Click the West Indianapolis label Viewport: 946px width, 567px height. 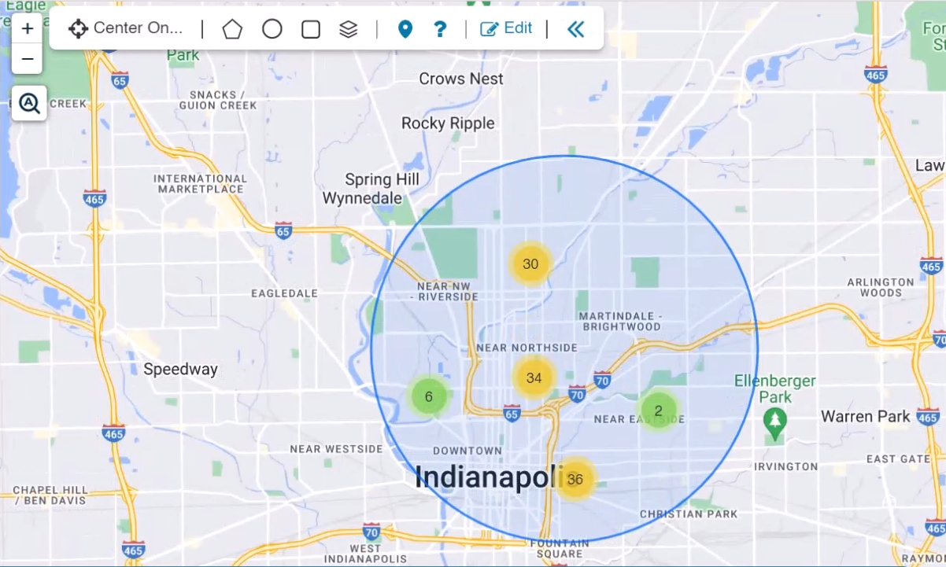tap(365, 554)
